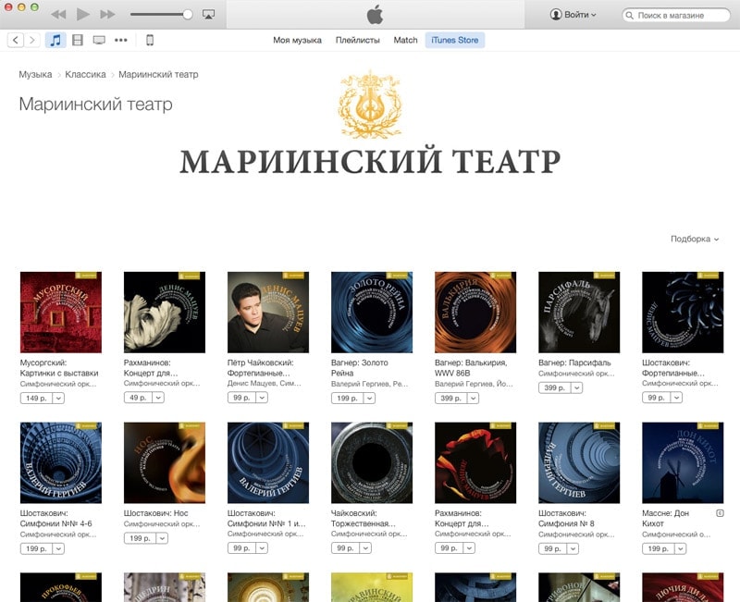Open price dropdown arrow for Мусоргский album
Viewport: 740px width, 602px height.
point(58,398)
